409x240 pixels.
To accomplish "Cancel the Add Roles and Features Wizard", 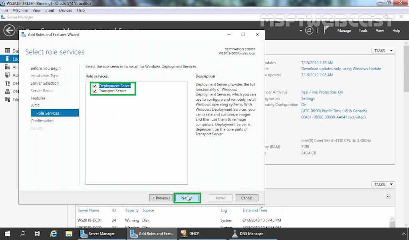I will (x=246, y=198).
